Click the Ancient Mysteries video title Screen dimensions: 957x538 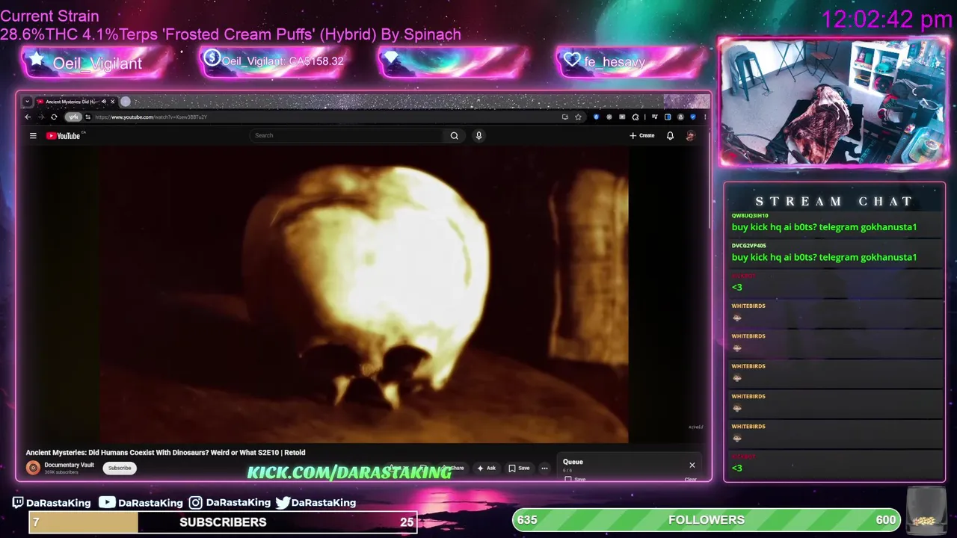pyautogui.click(x=165, y=452)
